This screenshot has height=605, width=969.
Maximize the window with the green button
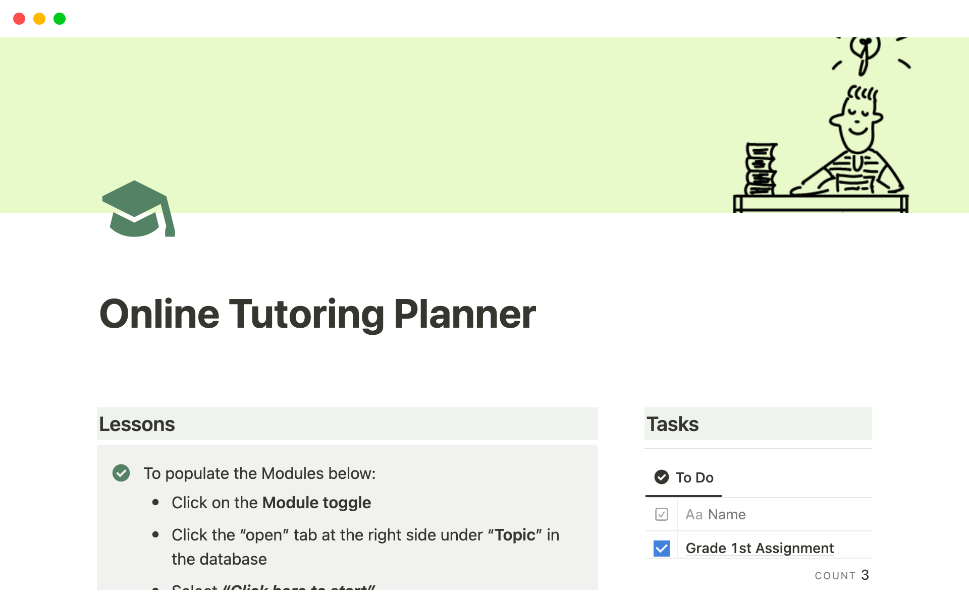[60, 19]
